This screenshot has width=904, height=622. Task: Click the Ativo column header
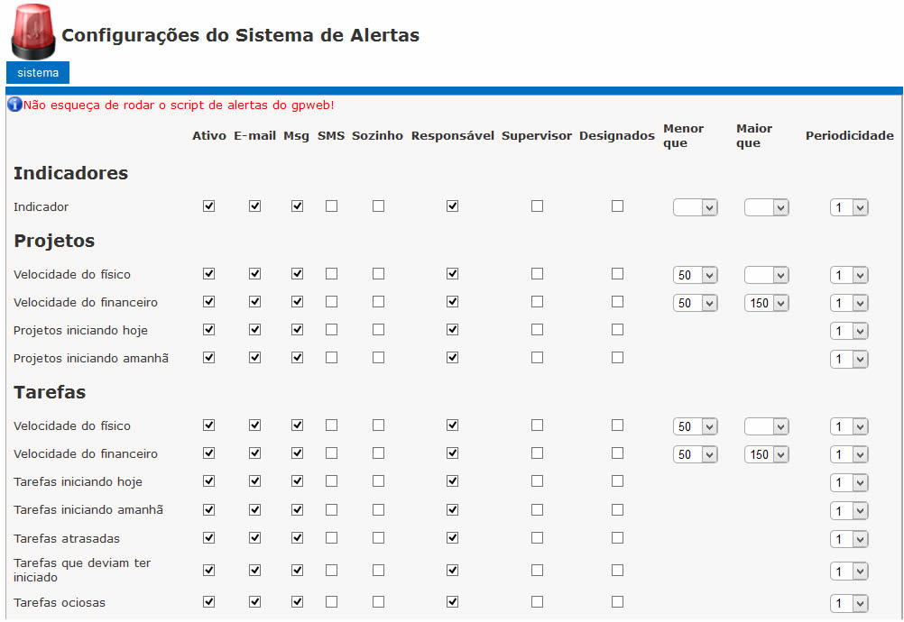pyautogui.click(x=209, y=136)
